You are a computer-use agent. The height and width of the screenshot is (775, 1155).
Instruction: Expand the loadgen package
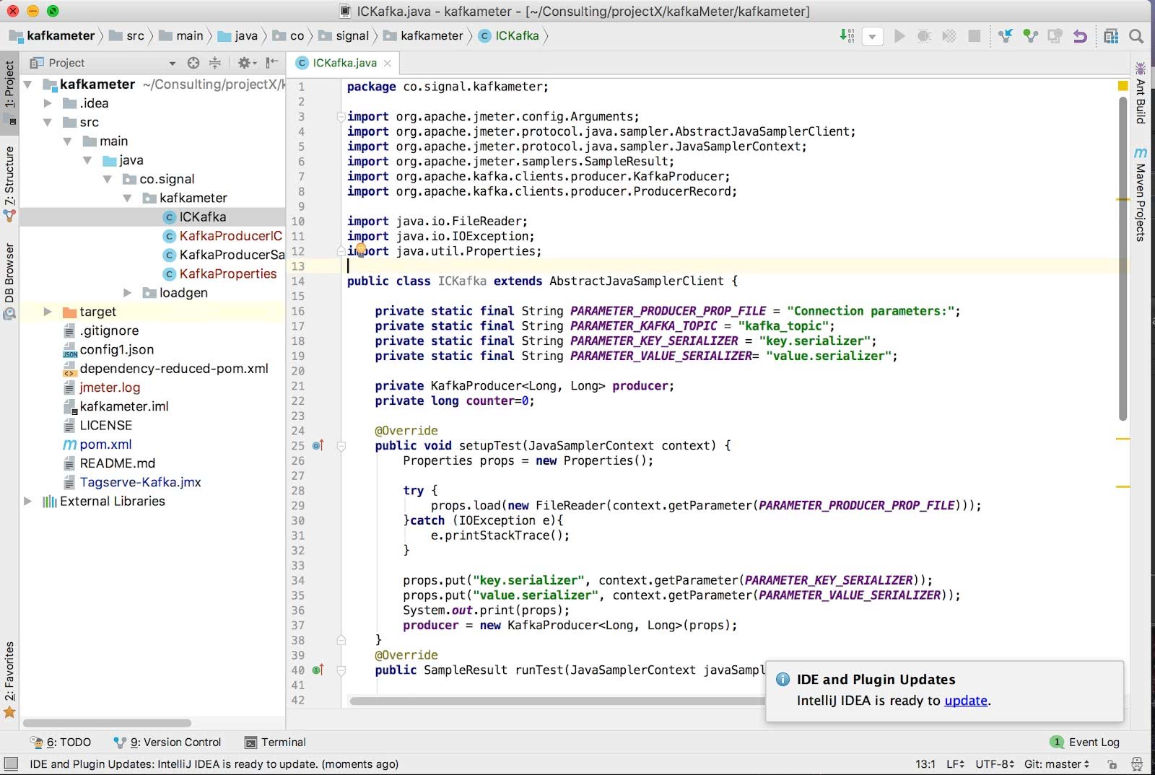click(128, 292)
